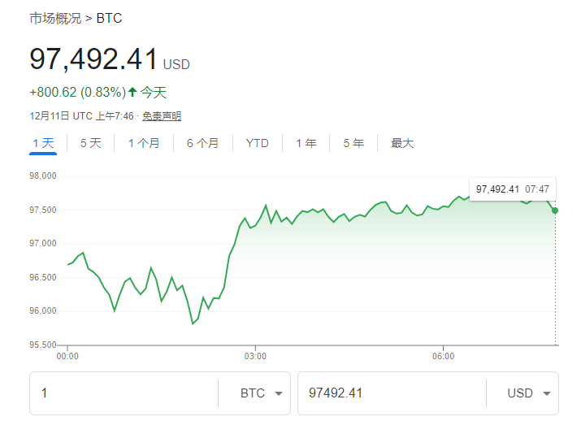Show the 最大 time range
The image size is (581, 421).
tap(402, 143)
